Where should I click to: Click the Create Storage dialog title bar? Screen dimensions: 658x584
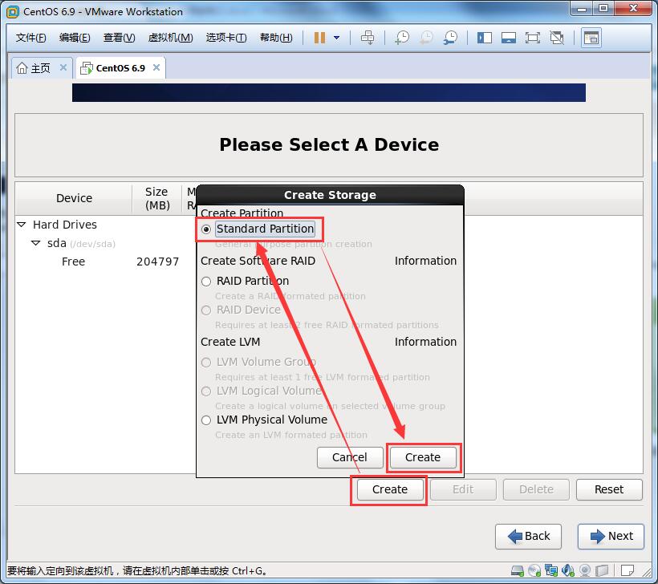click(330, 195)
